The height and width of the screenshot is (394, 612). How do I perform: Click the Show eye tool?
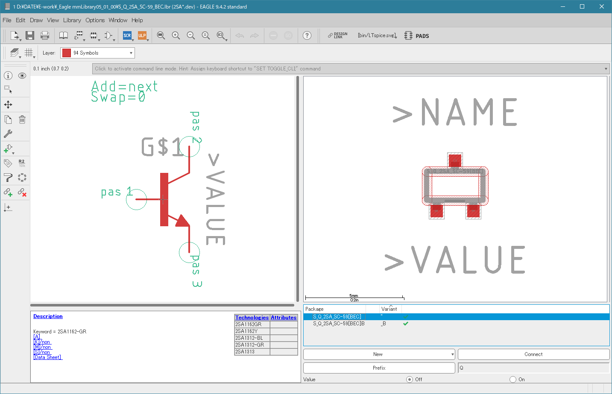[22, 76]
